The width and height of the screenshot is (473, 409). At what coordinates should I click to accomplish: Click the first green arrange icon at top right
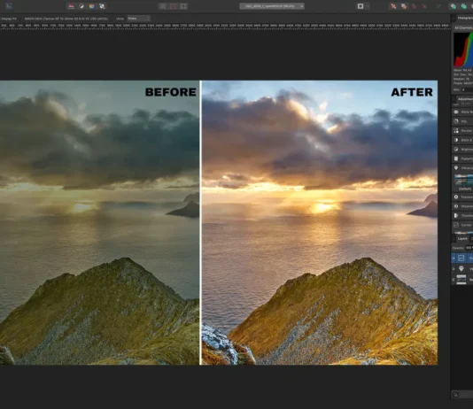[454, 6]
